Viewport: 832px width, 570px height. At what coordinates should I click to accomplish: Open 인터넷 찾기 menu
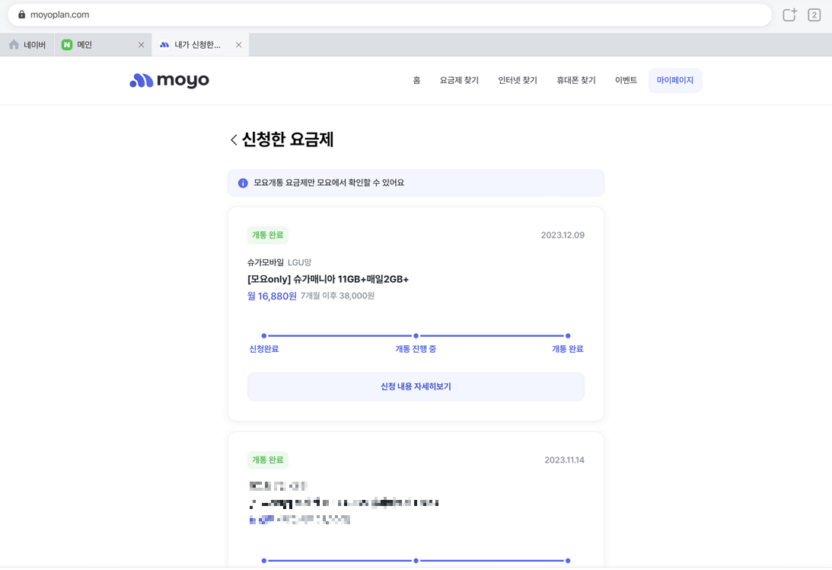click(x=518, y=80)
